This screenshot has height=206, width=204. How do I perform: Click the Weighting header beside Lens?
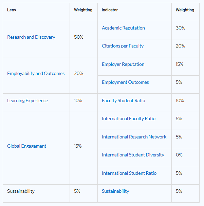[x=83, y=10]
